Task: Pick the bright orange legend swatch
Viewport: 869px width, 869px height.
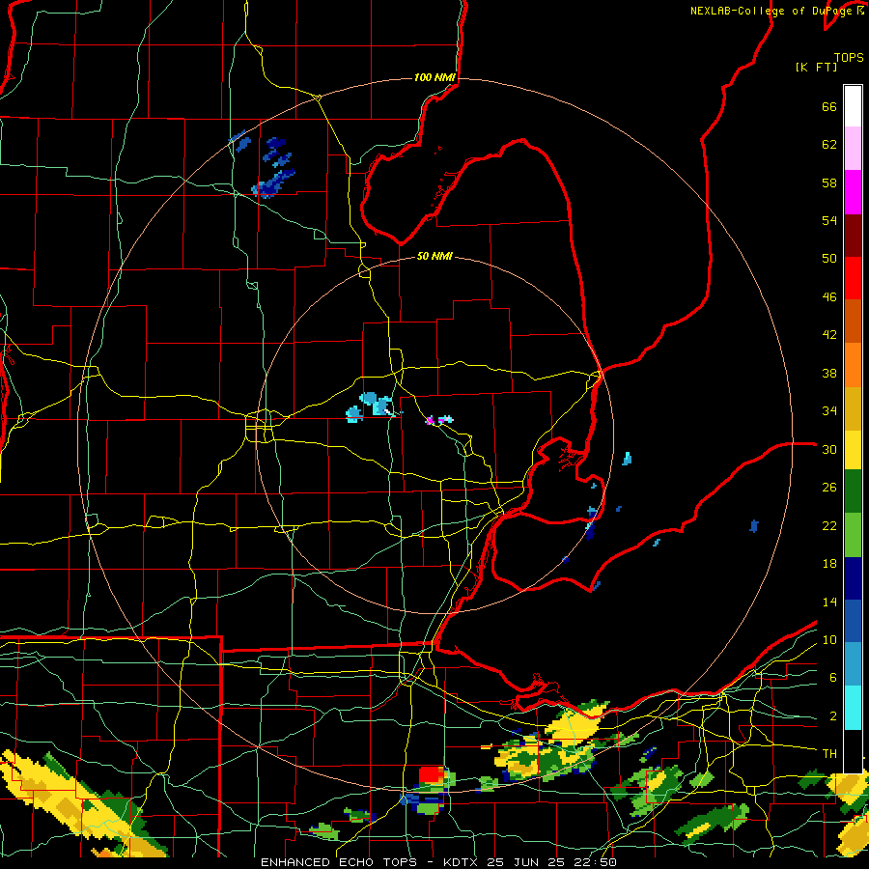Action: 853,365
